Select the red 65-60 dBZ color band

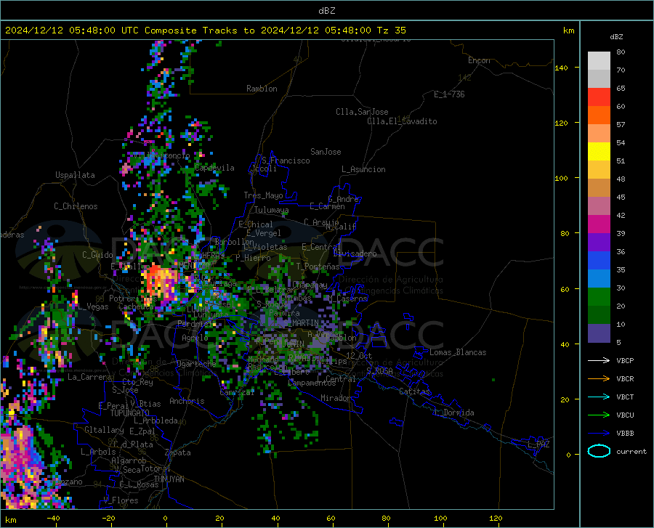click(599, 97)
